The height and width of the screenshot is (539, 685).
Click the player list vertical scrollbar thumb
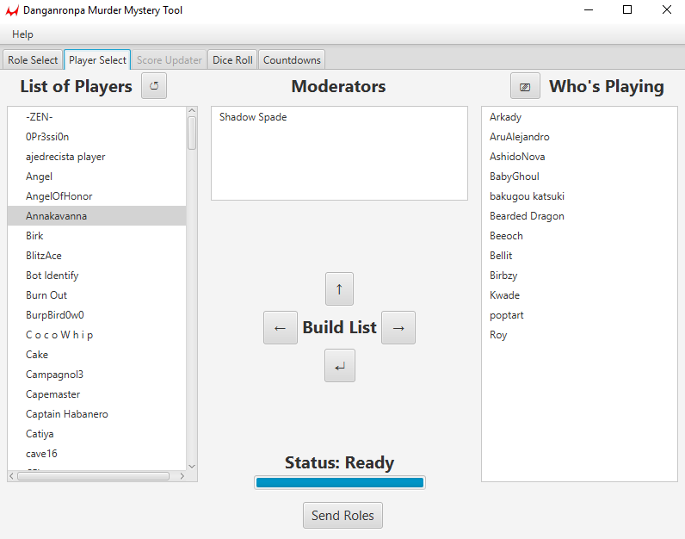(192, 133)
